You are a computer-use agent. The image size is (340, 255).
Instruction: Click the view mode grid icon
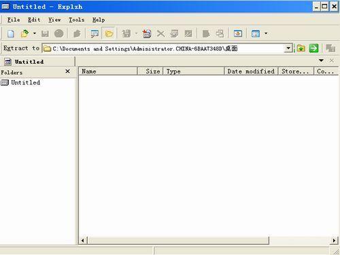point(256,34)
